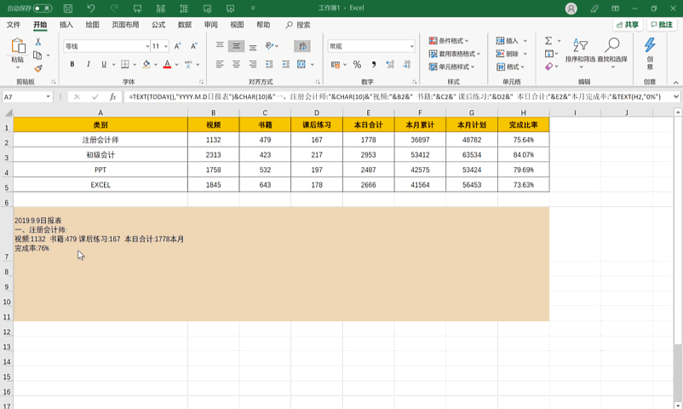Click the Name Box showing A7
This screenshot has height=409, width=683.
pos(24,97)
